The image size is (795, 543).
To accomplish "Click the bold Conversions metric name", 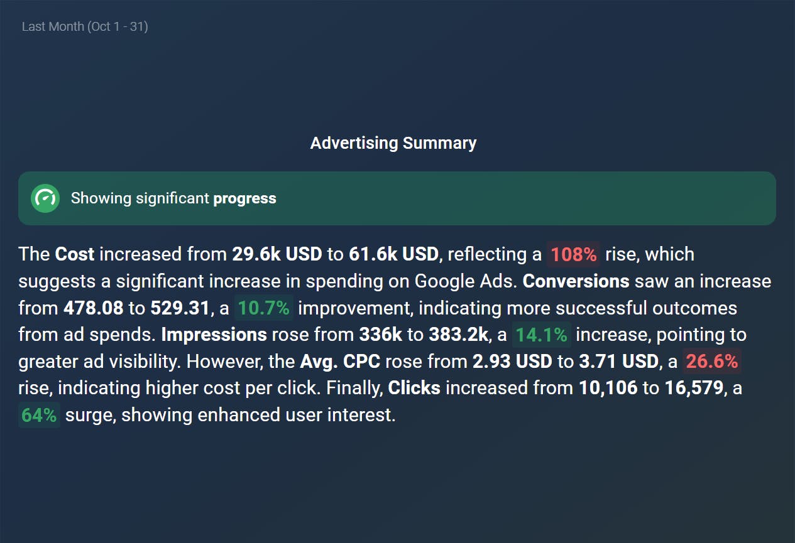I will coord(576,281).
